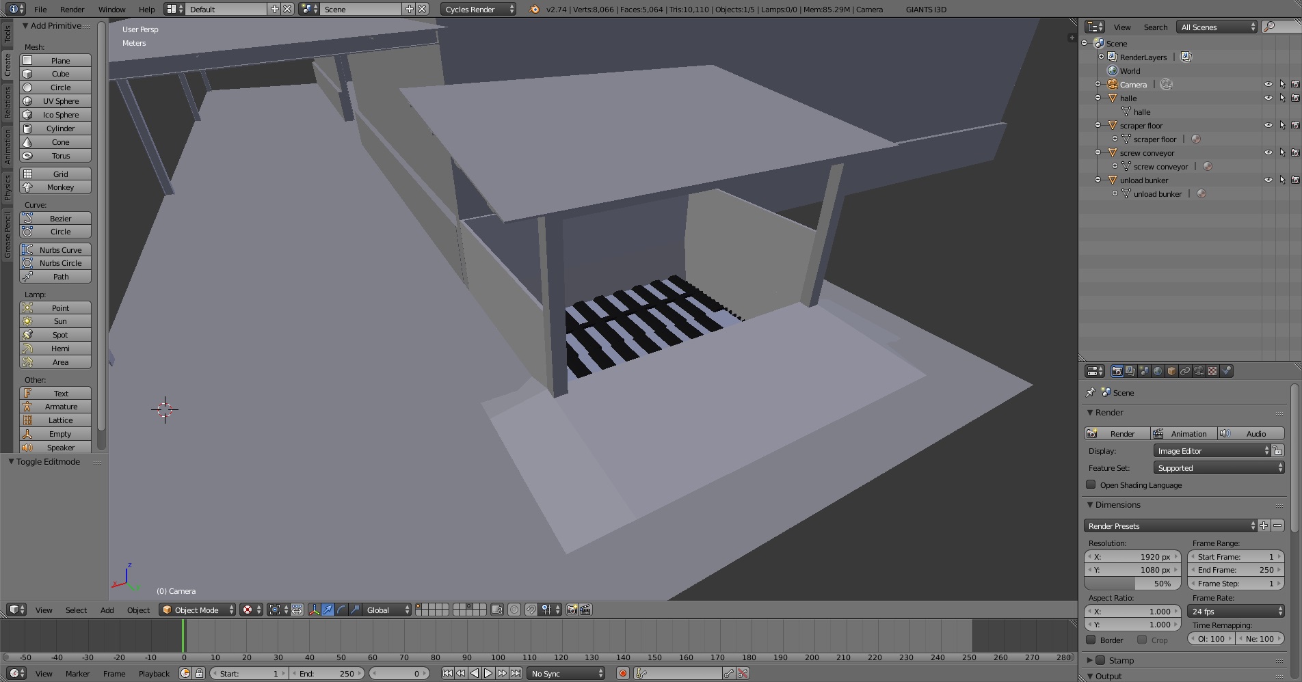Open the Object Mode dropdown
Screen dimensions: 1302x682
tap(197, 610)
